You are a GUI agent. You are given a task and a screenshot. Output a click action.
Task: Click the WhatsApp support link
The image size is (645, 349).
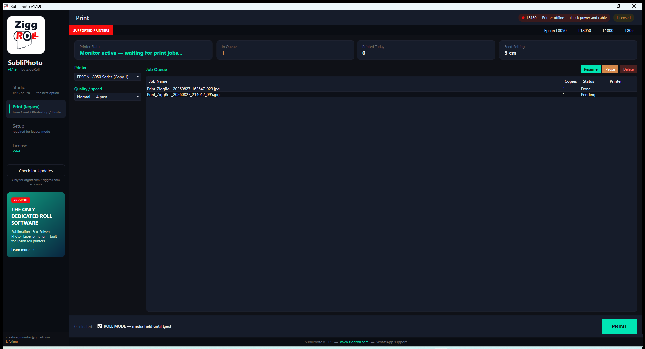[x=391, y=342]
